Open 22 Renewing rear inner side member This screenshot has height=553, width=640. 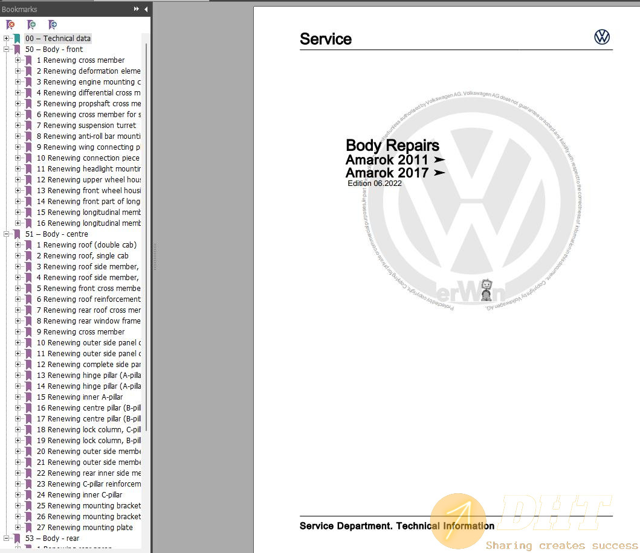(x=89, y=473)
